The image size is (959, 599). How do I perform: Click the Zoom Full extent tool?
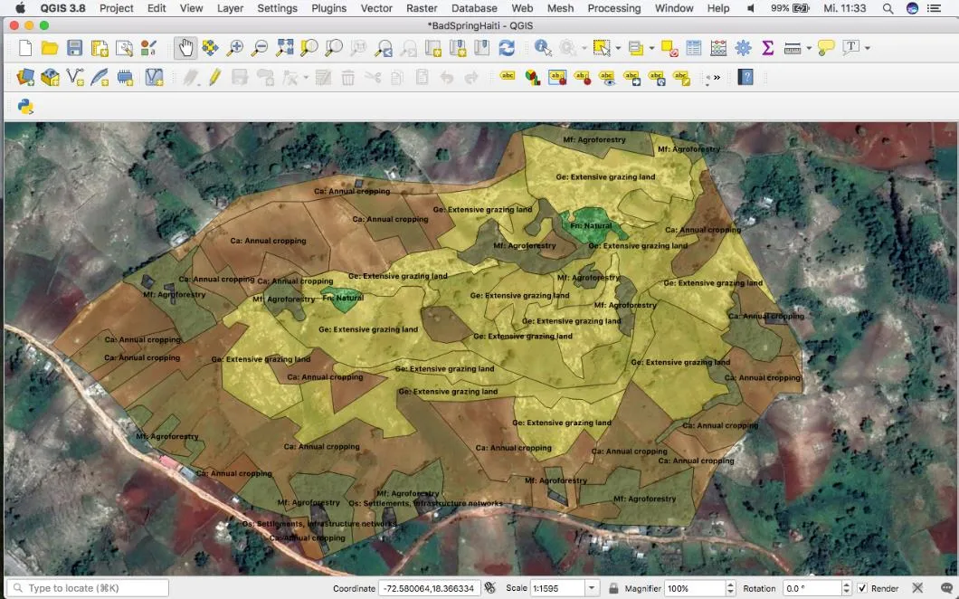click(x=285, y=48)
